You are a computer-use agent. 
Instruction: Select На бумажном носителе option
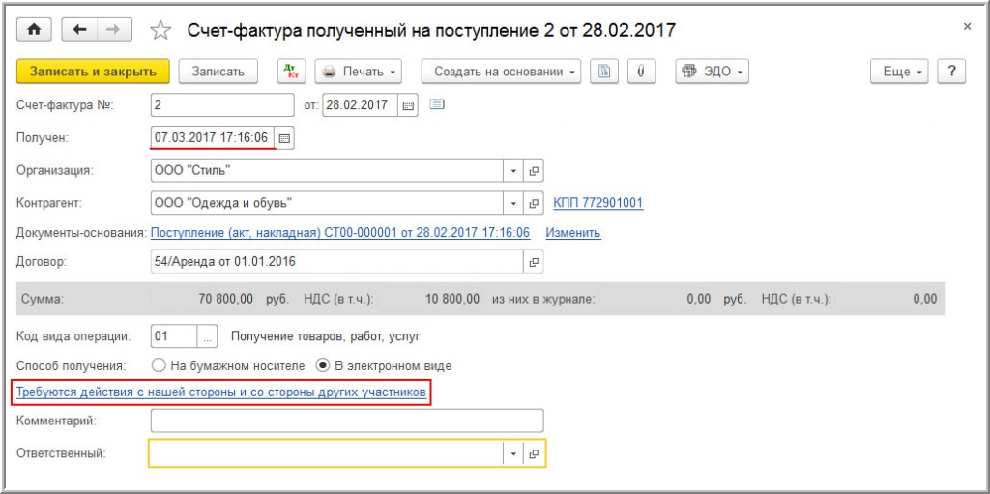160,366
